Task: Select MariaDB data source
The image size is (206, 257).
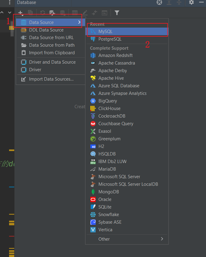Action: [127, 169]
